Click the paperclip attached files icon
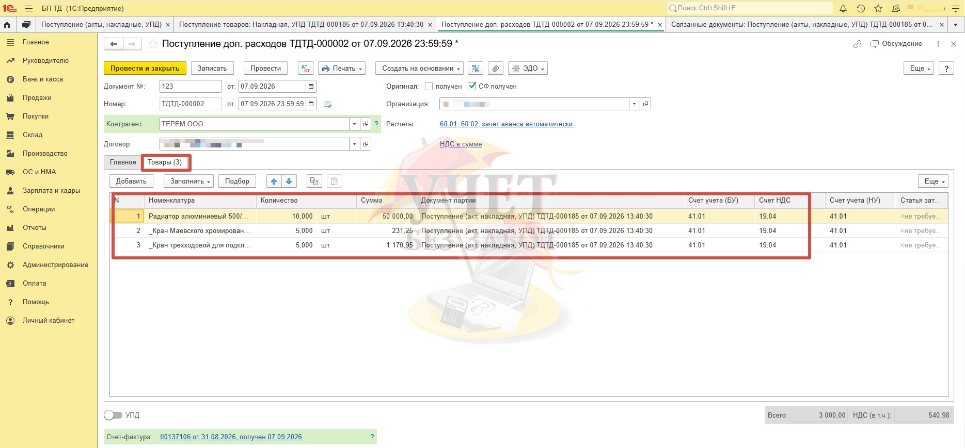This screenshot has height=448, width=965. [x=495, y=69]
